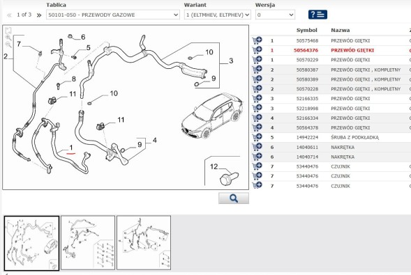
Task: Click symbol 50564378 in the table
Action: [x=307, y=127]
